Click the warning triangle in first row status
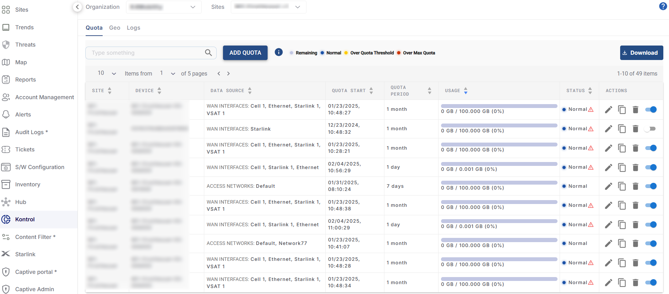Screen dimensions: 669x294 (591, 109)
